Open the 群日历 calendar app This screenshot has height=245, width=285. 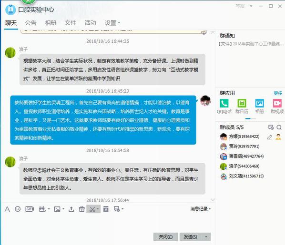242,106
